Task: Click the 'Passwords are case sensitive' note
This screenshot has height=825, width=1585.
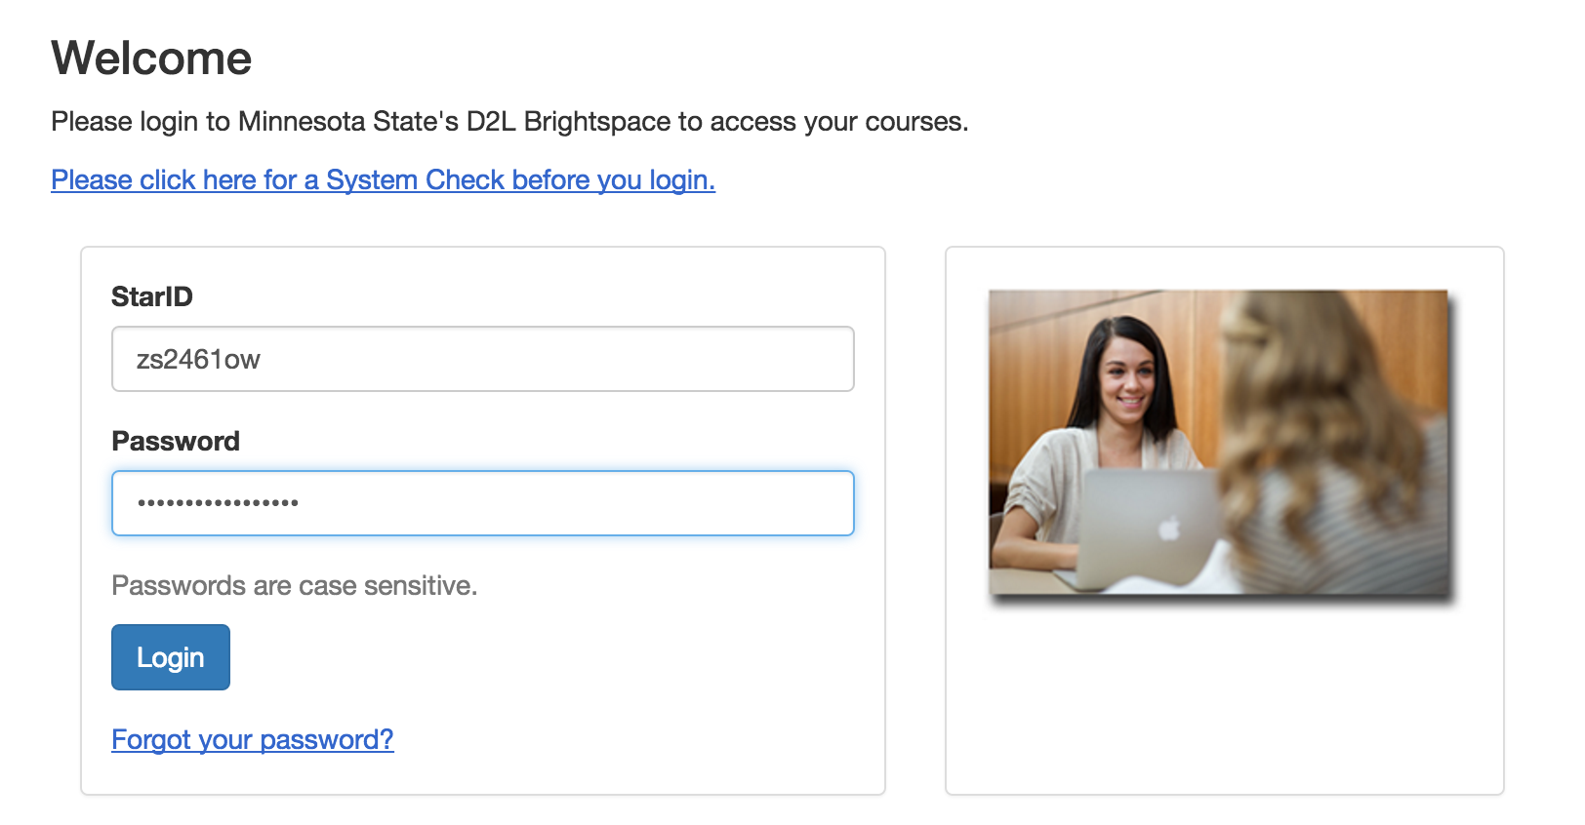Action: [294, 585]
